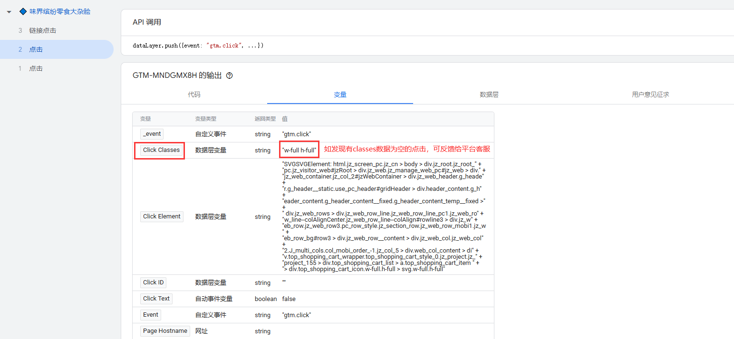The image size is (734, 339).
Task: Select event 2 点击 in sidebar
Action: click(36, 49)
